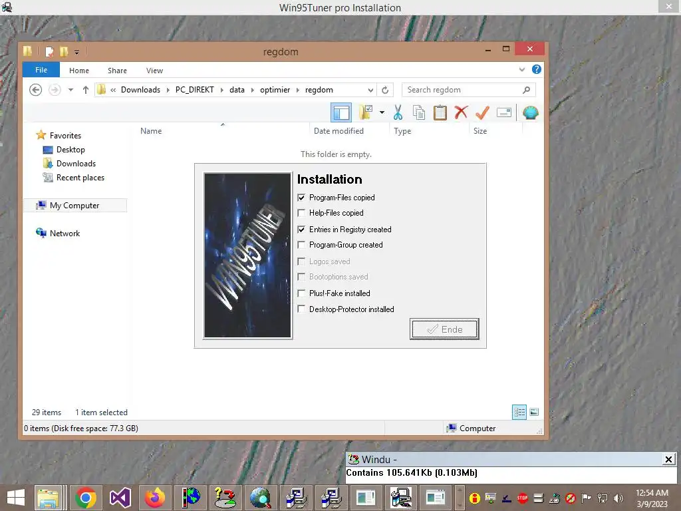681x511 pixels.
Task: Open the Customize Quick Access Toolbar dropdown
Action: 76,53
